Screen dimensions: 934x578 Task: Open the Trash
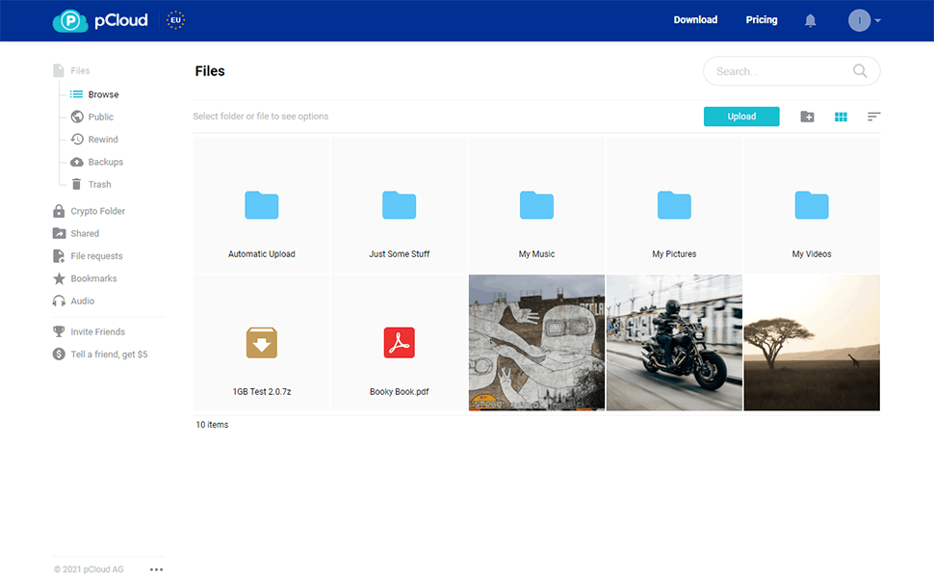pos(96,184)
